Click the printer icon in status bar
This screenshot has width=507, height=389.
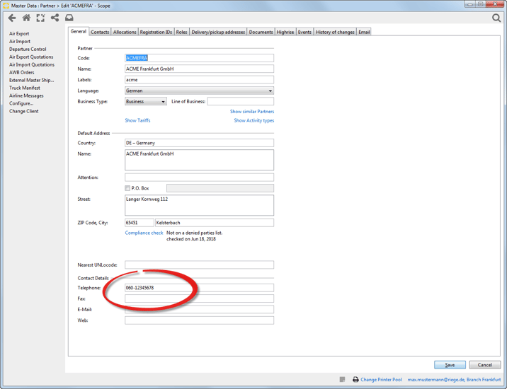tap(355, 380)
